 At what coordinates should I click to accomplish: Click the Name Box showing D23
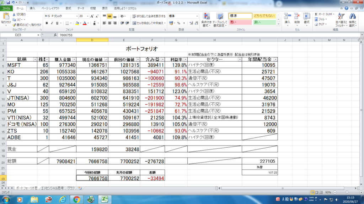pos(18,35)
